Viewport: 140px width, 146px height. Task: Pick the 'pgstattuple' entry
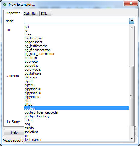[x=77, y=73]
